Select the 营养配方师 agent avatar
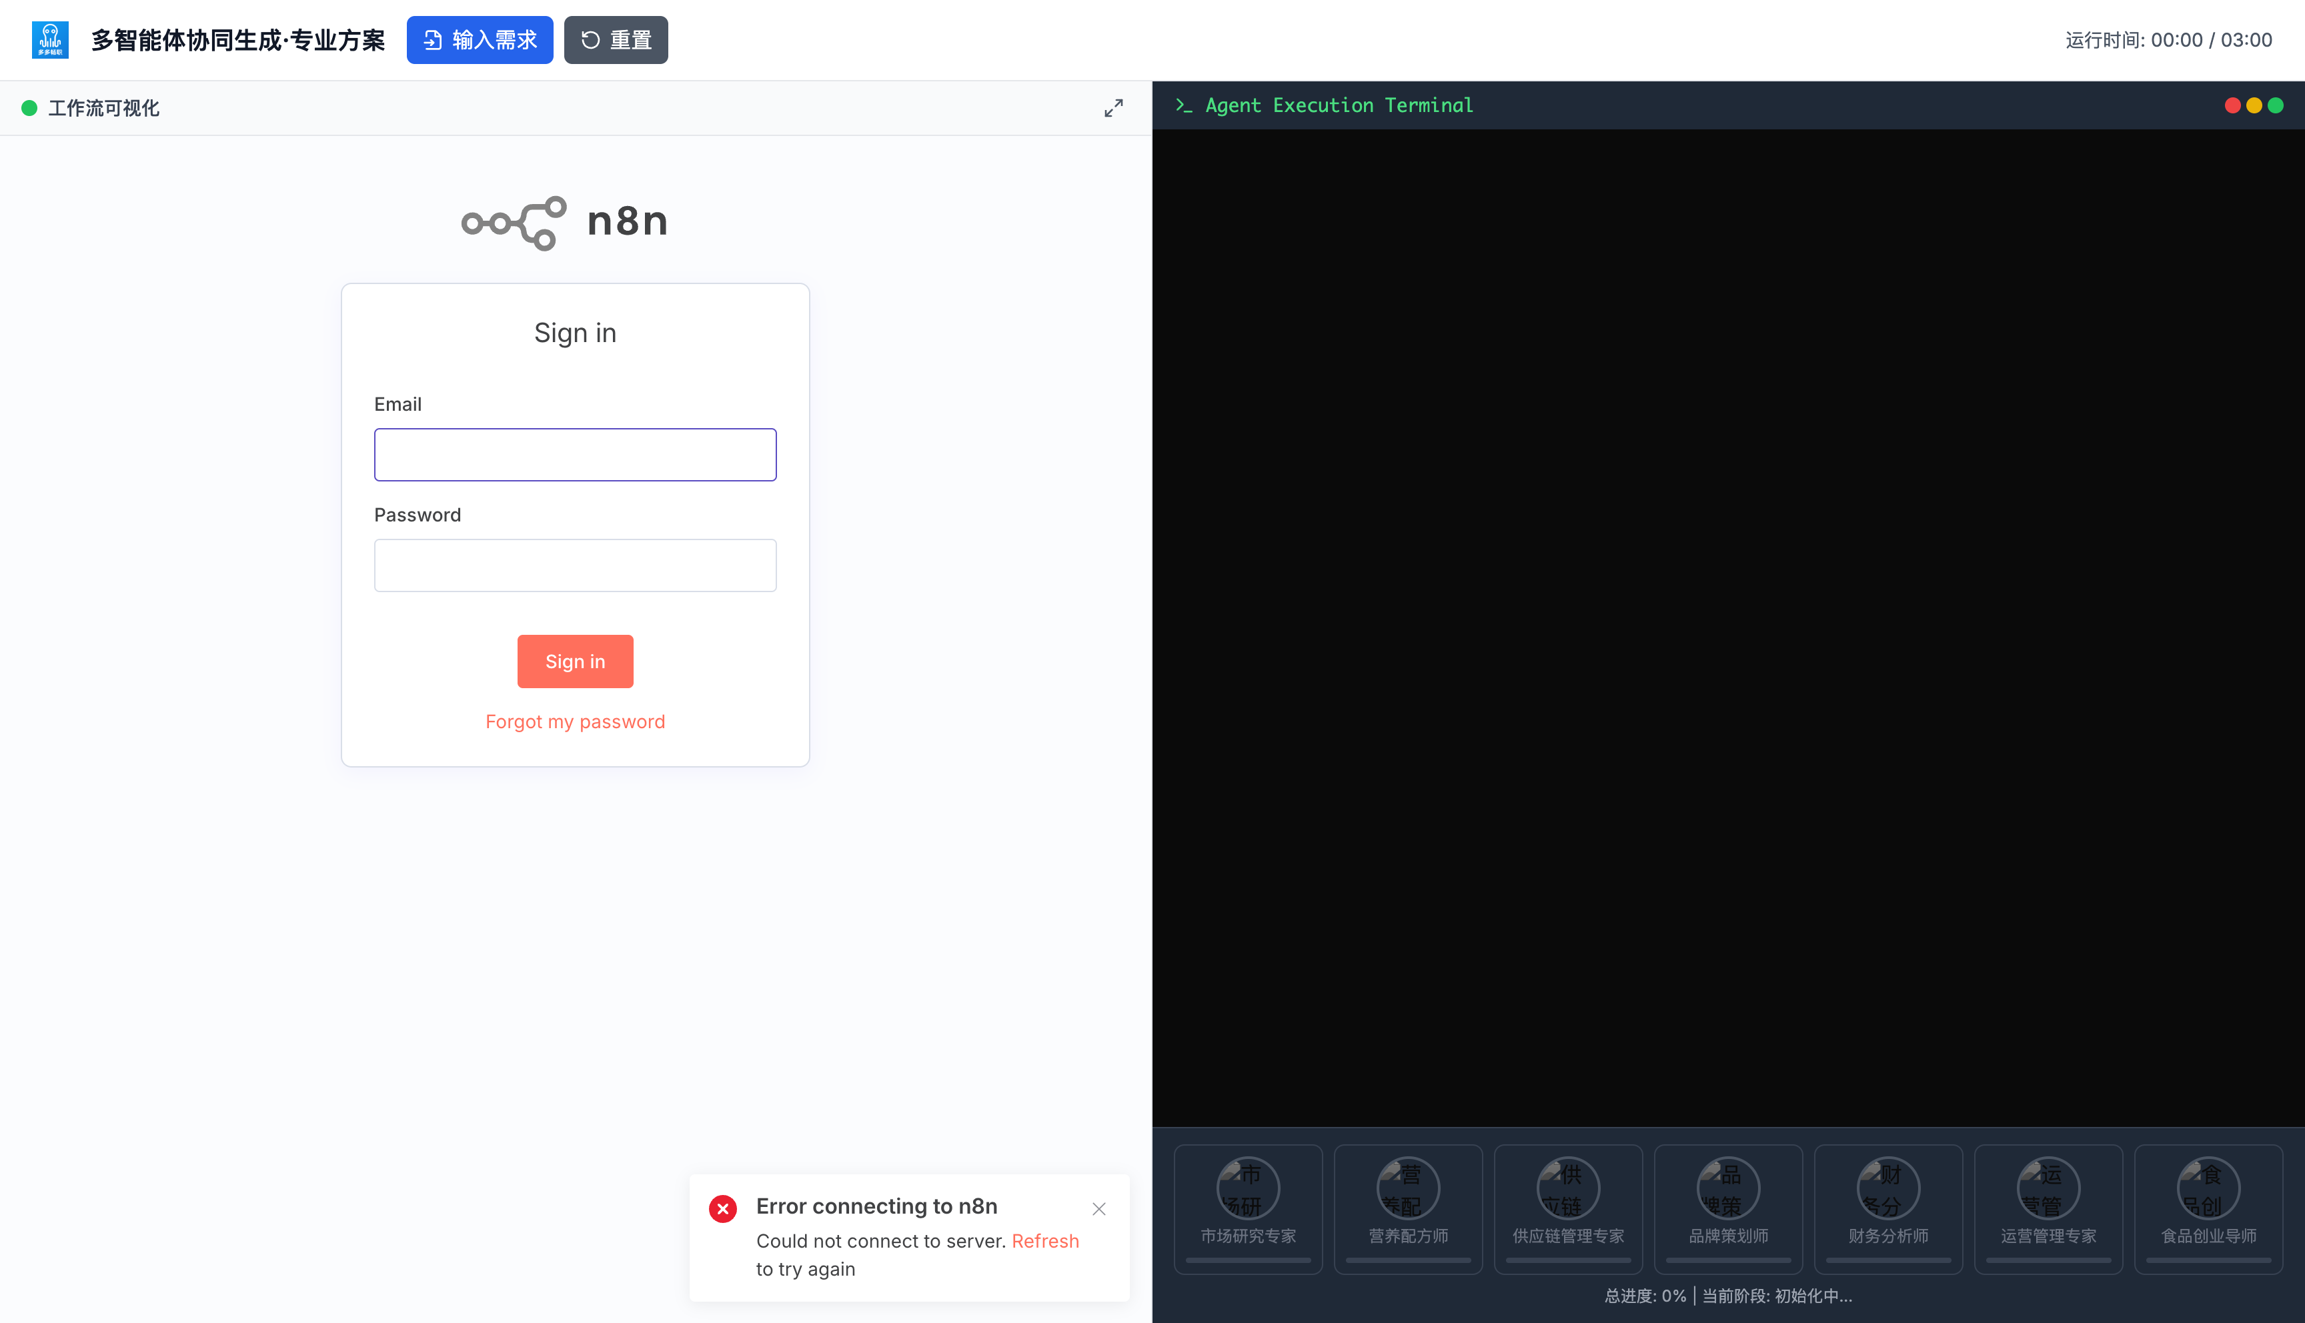 point(1407,1188)
